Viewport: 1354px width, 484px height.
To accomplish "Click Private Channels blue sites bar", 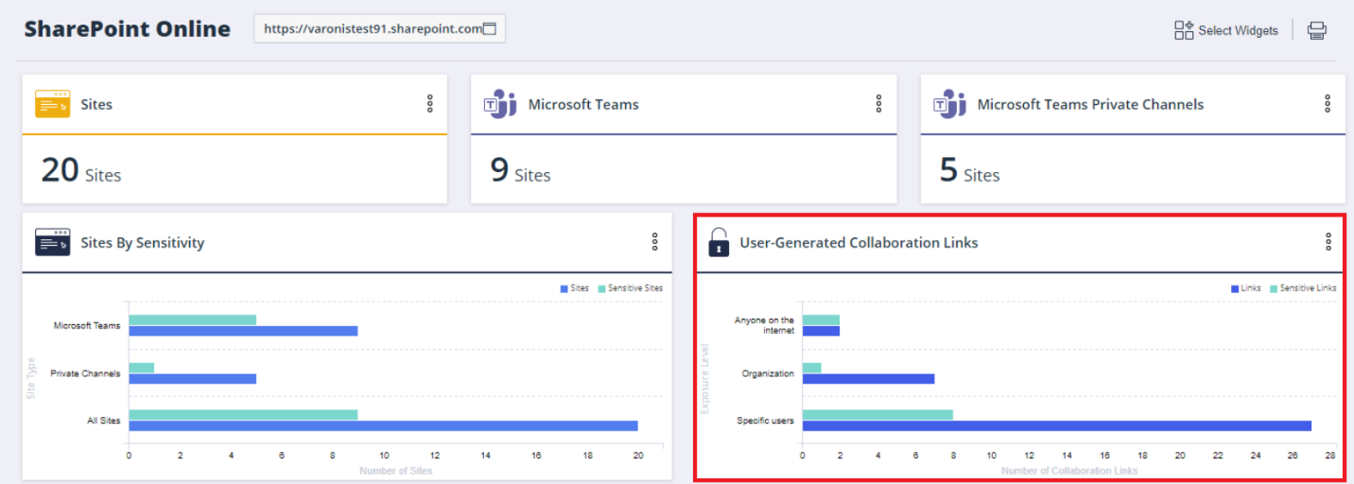I will point(193,378).
